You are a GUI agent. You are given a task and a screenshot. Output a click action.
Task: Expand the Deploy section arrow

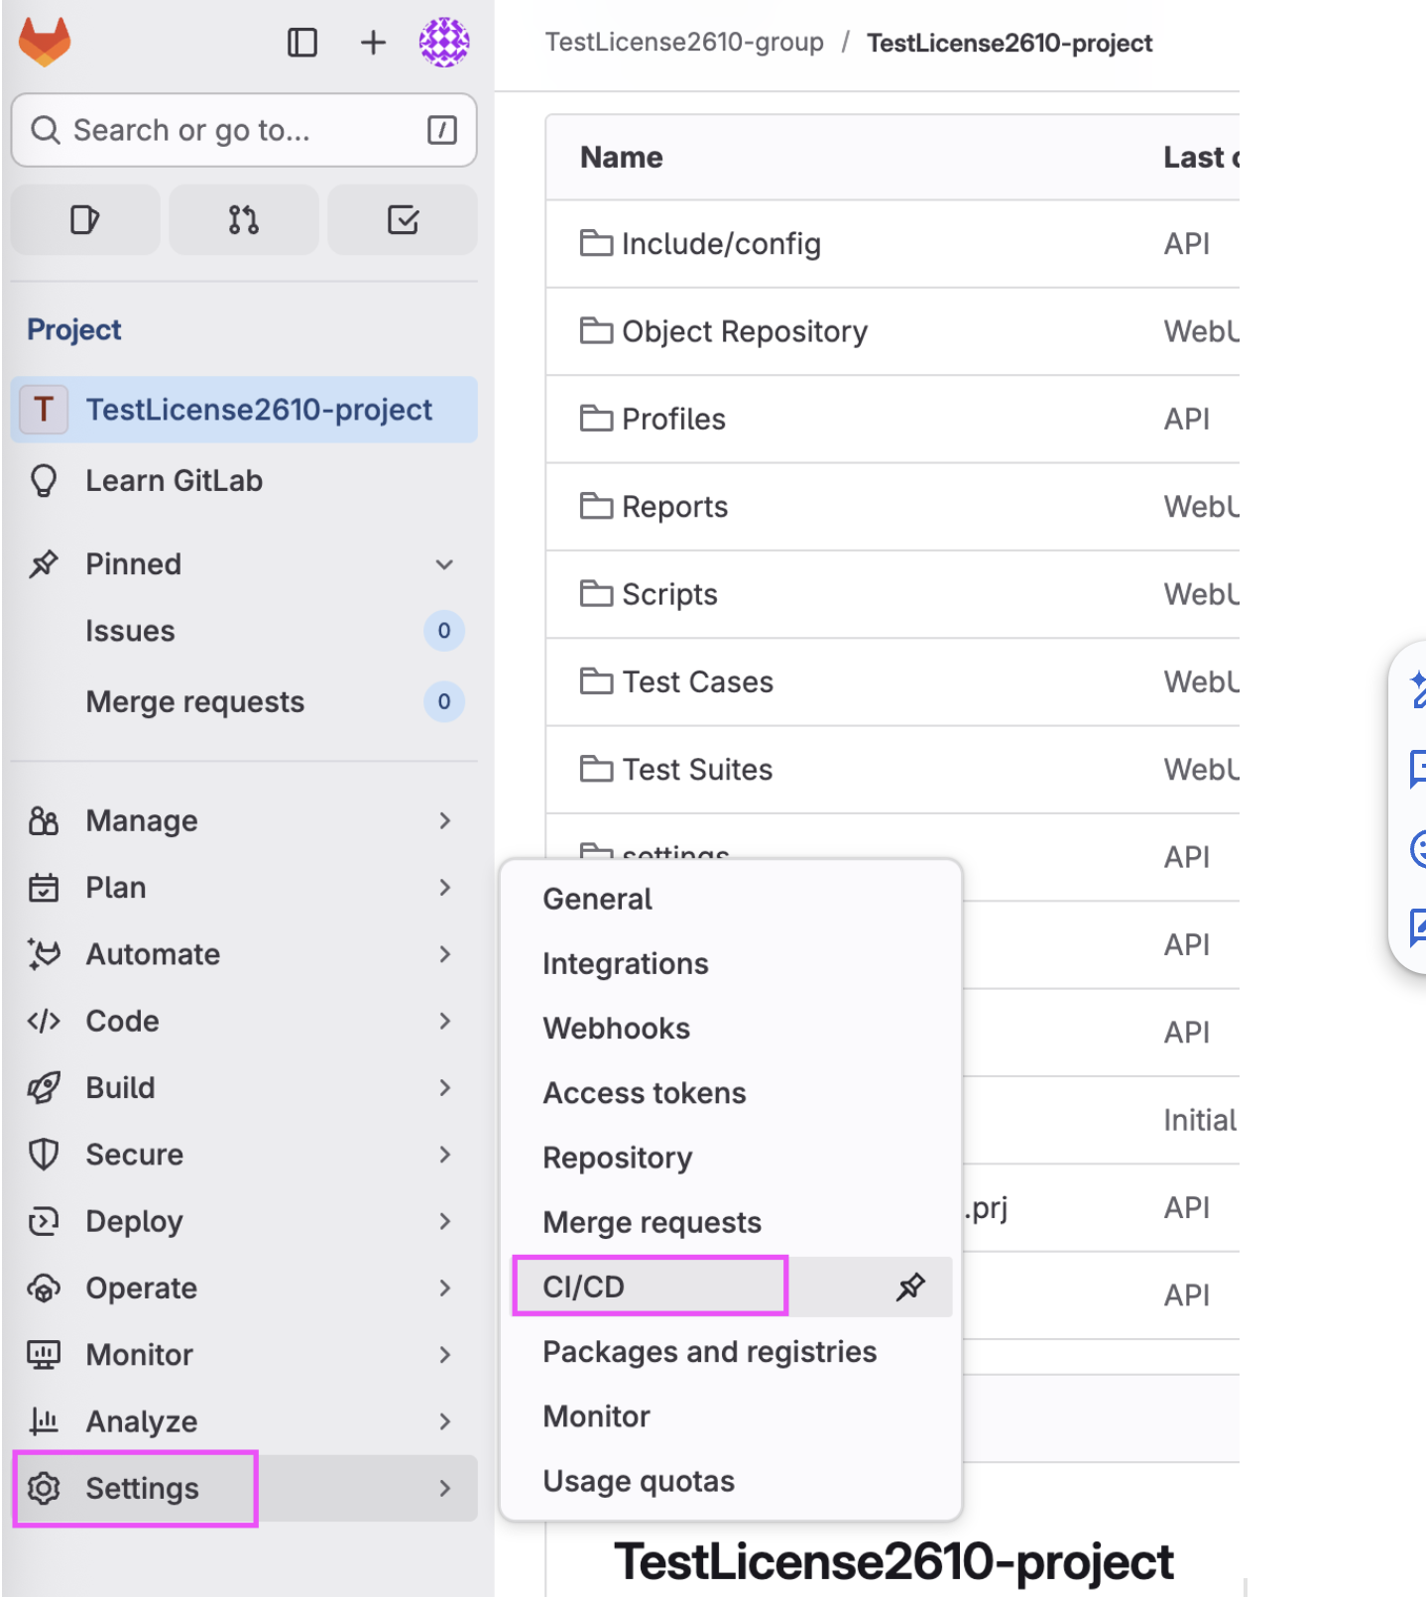(x=444, y=1221)
